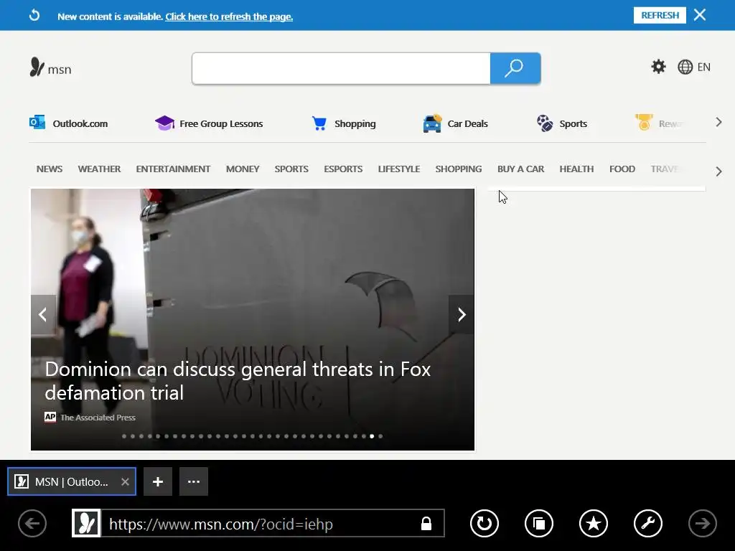Reload the page with the refresh button
This screenshot has height=551, width=735.
coord(484,523)
